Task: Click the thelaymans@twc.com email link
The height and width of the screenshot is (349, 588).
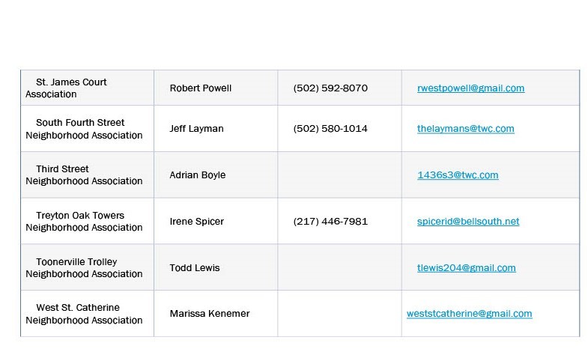Action: click(x=465, y=129)
